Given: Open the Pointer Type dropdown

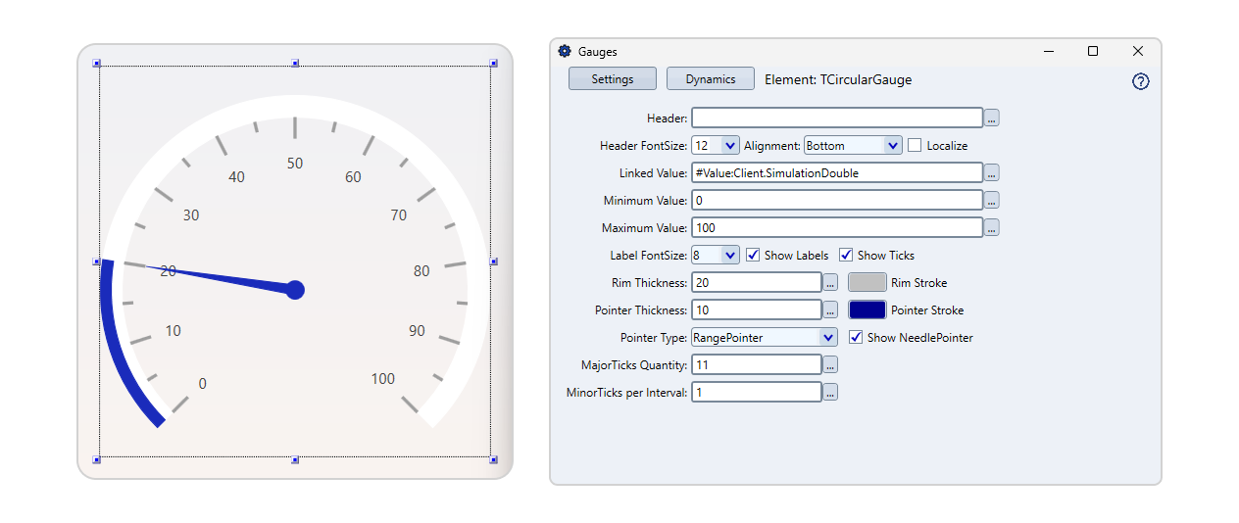Looking at the screenshot, I should 828,338.
